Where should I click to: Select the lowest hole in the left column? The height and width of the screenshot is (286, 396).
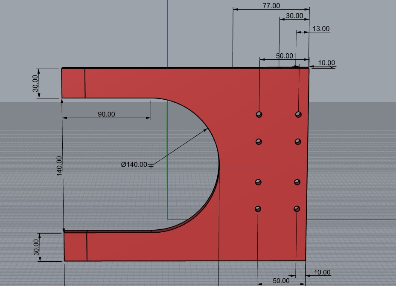258,209
